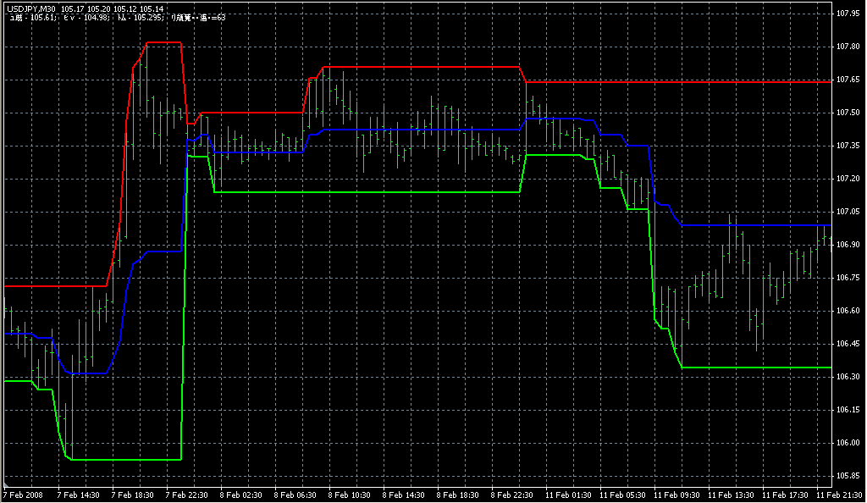
Task: Click the USDJPY,M30 chart title text
Action: pos(31,8)
